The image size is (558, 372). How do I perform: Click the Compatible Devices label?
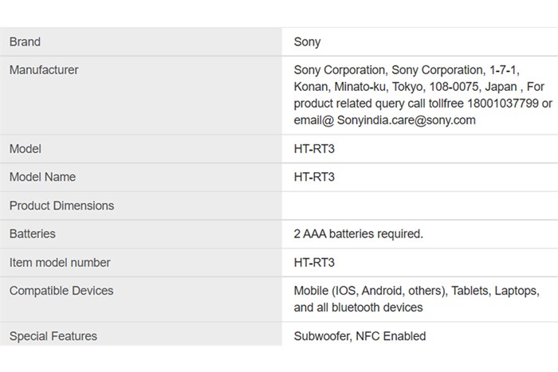click(x=61, y=291)
